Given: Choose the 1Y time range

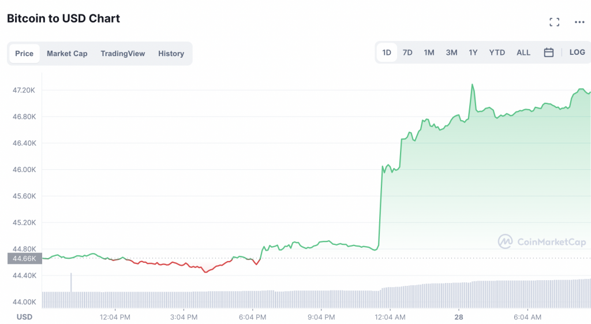Looking at the screenshot, I should point(473,53).
